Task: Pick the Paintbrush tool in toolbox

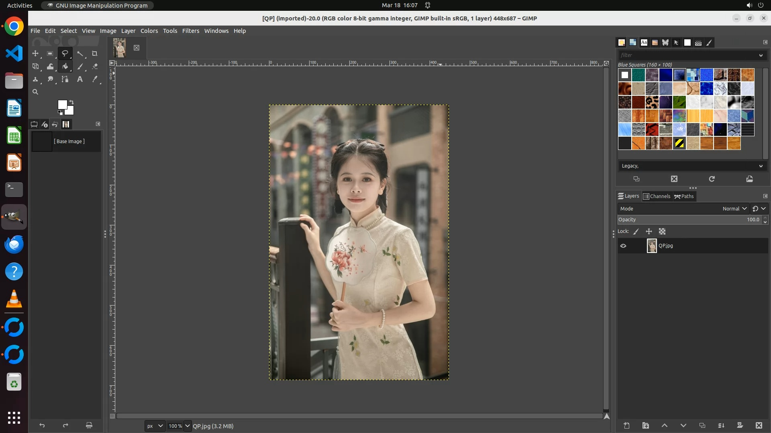Action: point(80,67)
